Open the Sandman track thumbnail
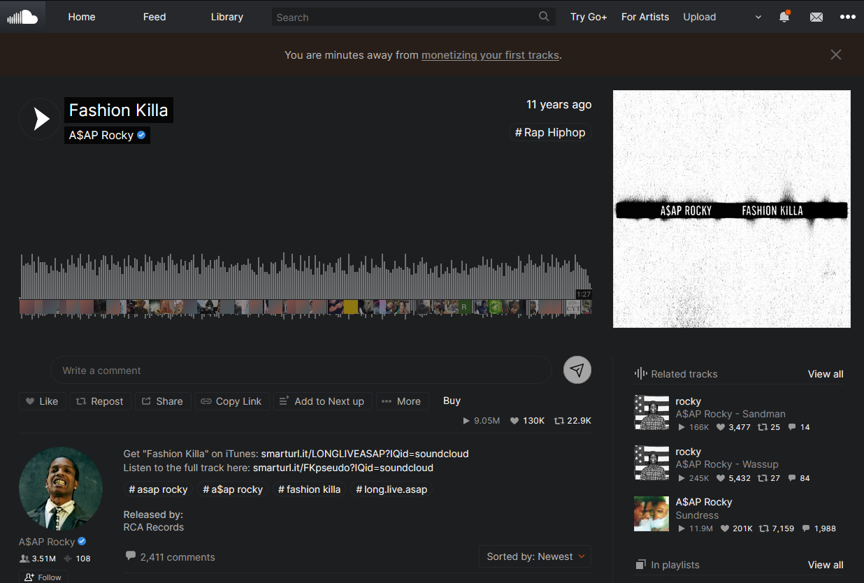Screen dimensions: 864x583 coord(651,412)
